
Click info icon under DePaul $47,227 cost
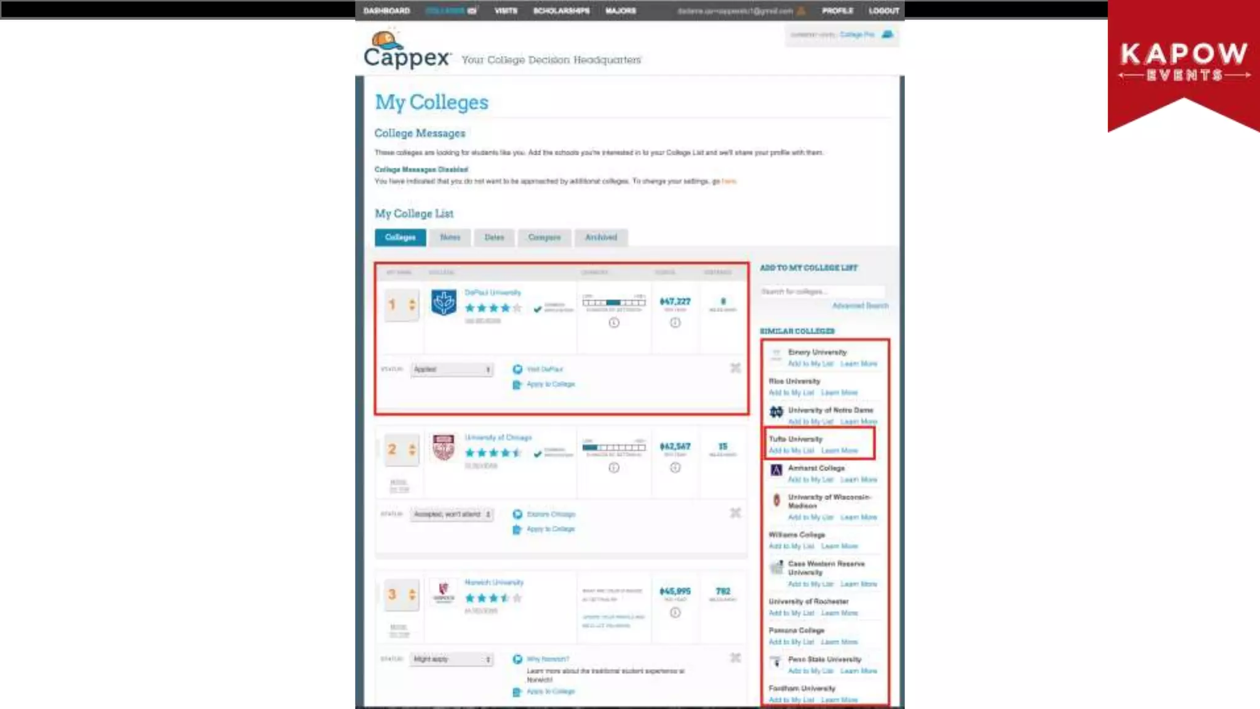click(675, 322)
